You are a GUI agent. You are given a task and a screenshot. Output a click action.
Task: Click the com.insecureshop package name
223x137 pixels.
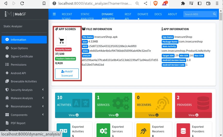click(191, 41)
